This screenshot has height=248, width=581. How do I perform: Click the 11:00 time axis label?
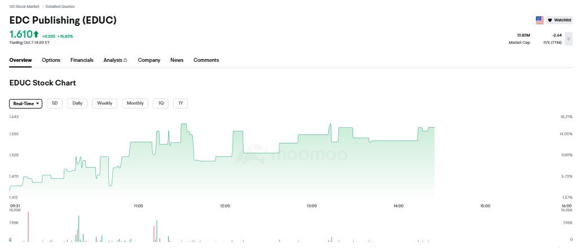point(138,206)
